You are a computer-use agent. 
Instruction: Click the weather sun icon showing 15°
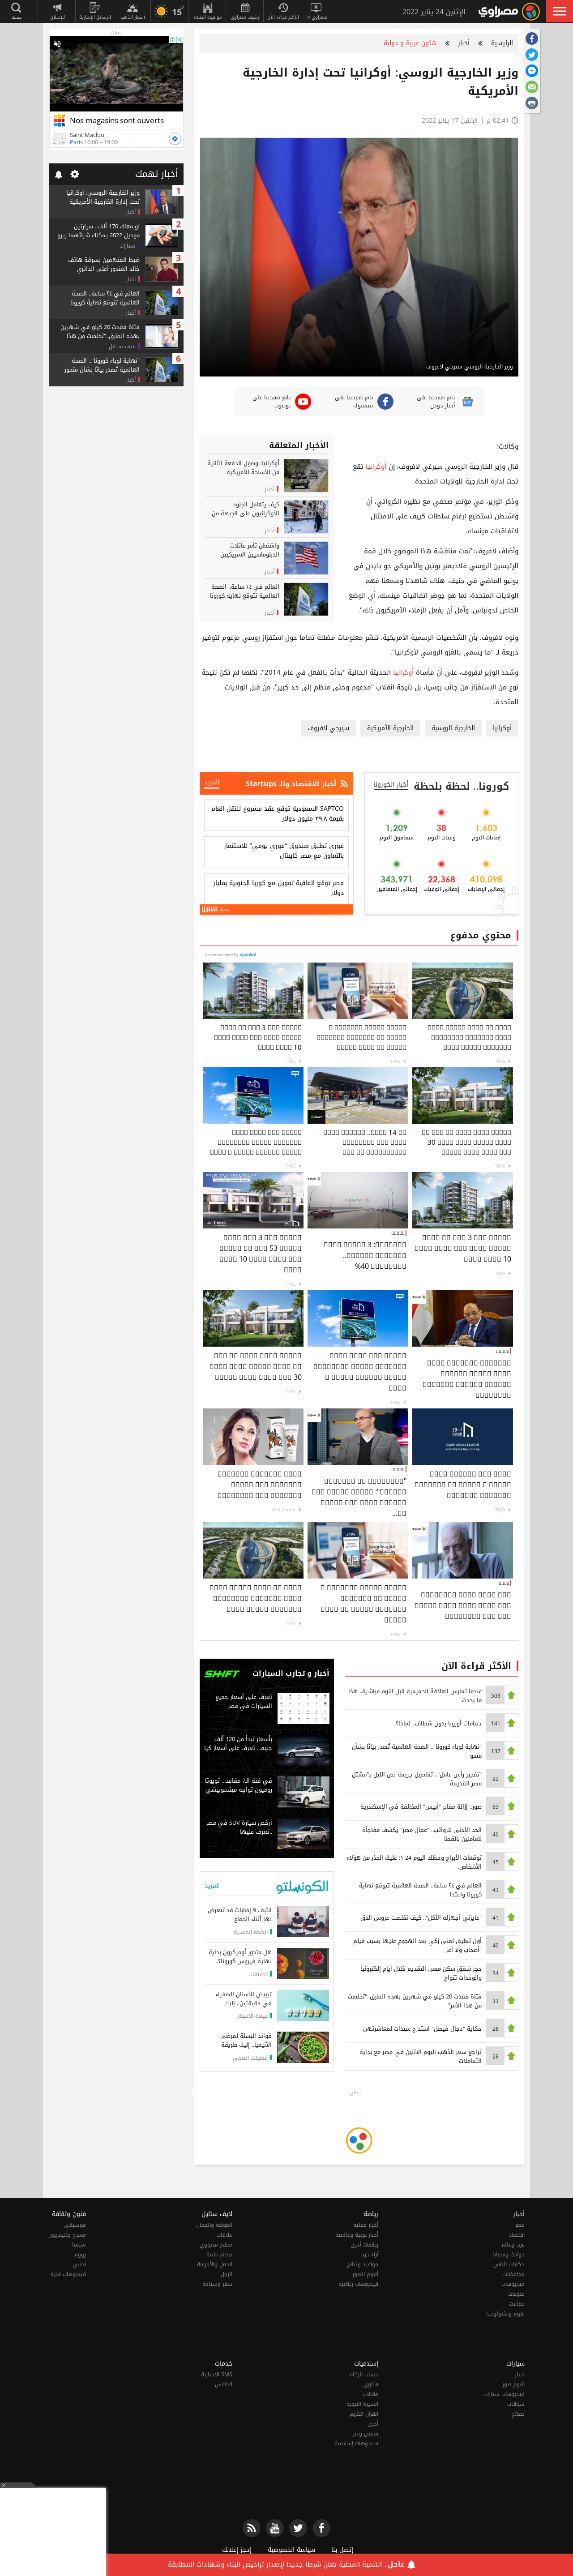pyautogui.click(x=161, y=12)
